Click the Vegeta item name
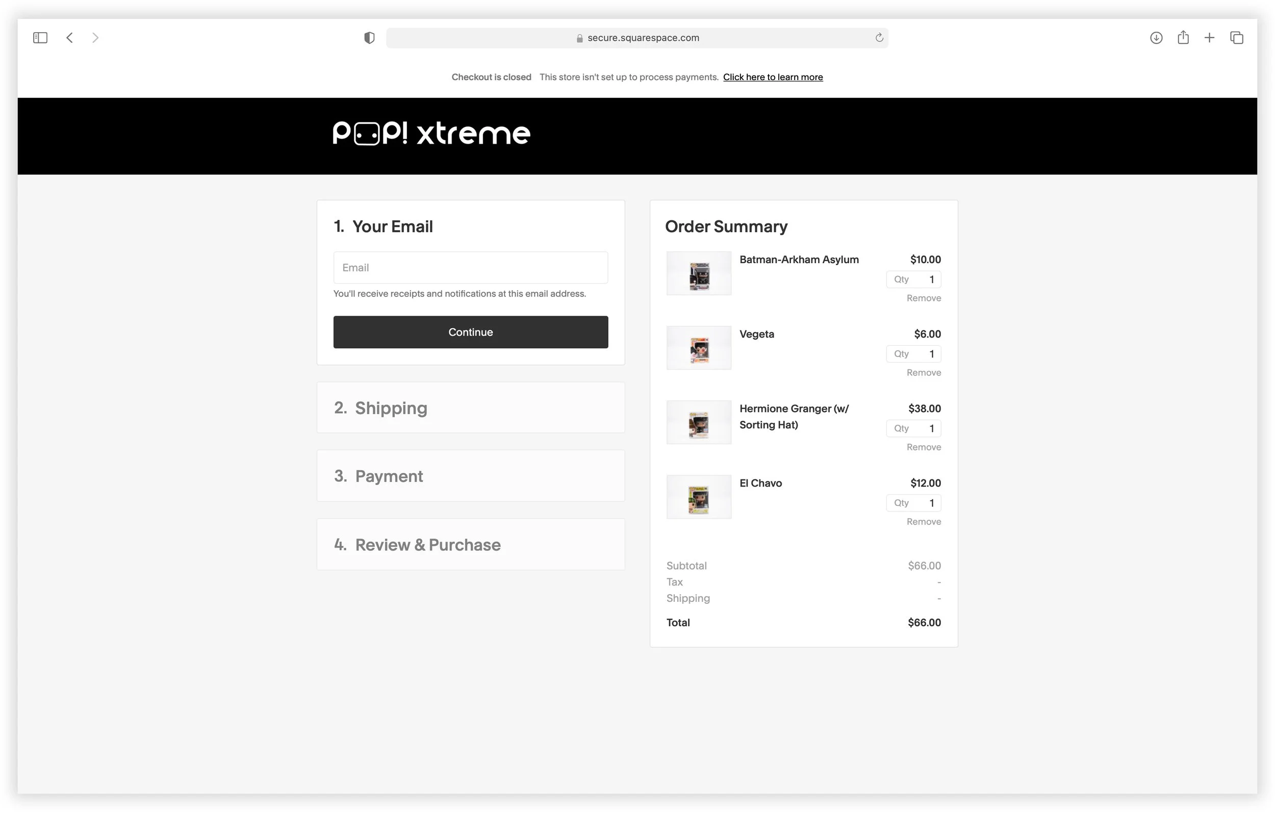The height and width of the screenshot is (813, 1275). 757,334
